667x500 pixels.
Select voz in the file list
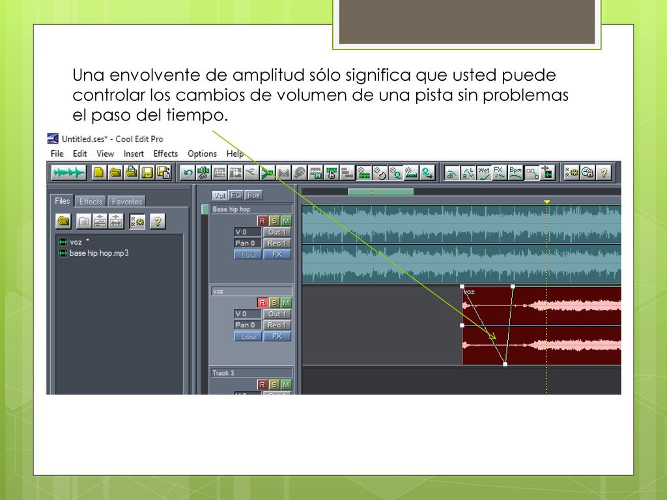coord(74,242)
